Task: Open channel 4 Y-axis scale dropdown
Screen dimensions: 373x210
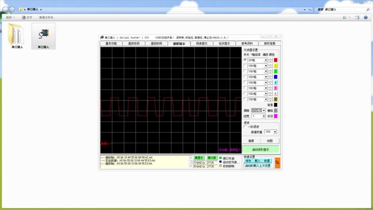Action: point(266,83)
